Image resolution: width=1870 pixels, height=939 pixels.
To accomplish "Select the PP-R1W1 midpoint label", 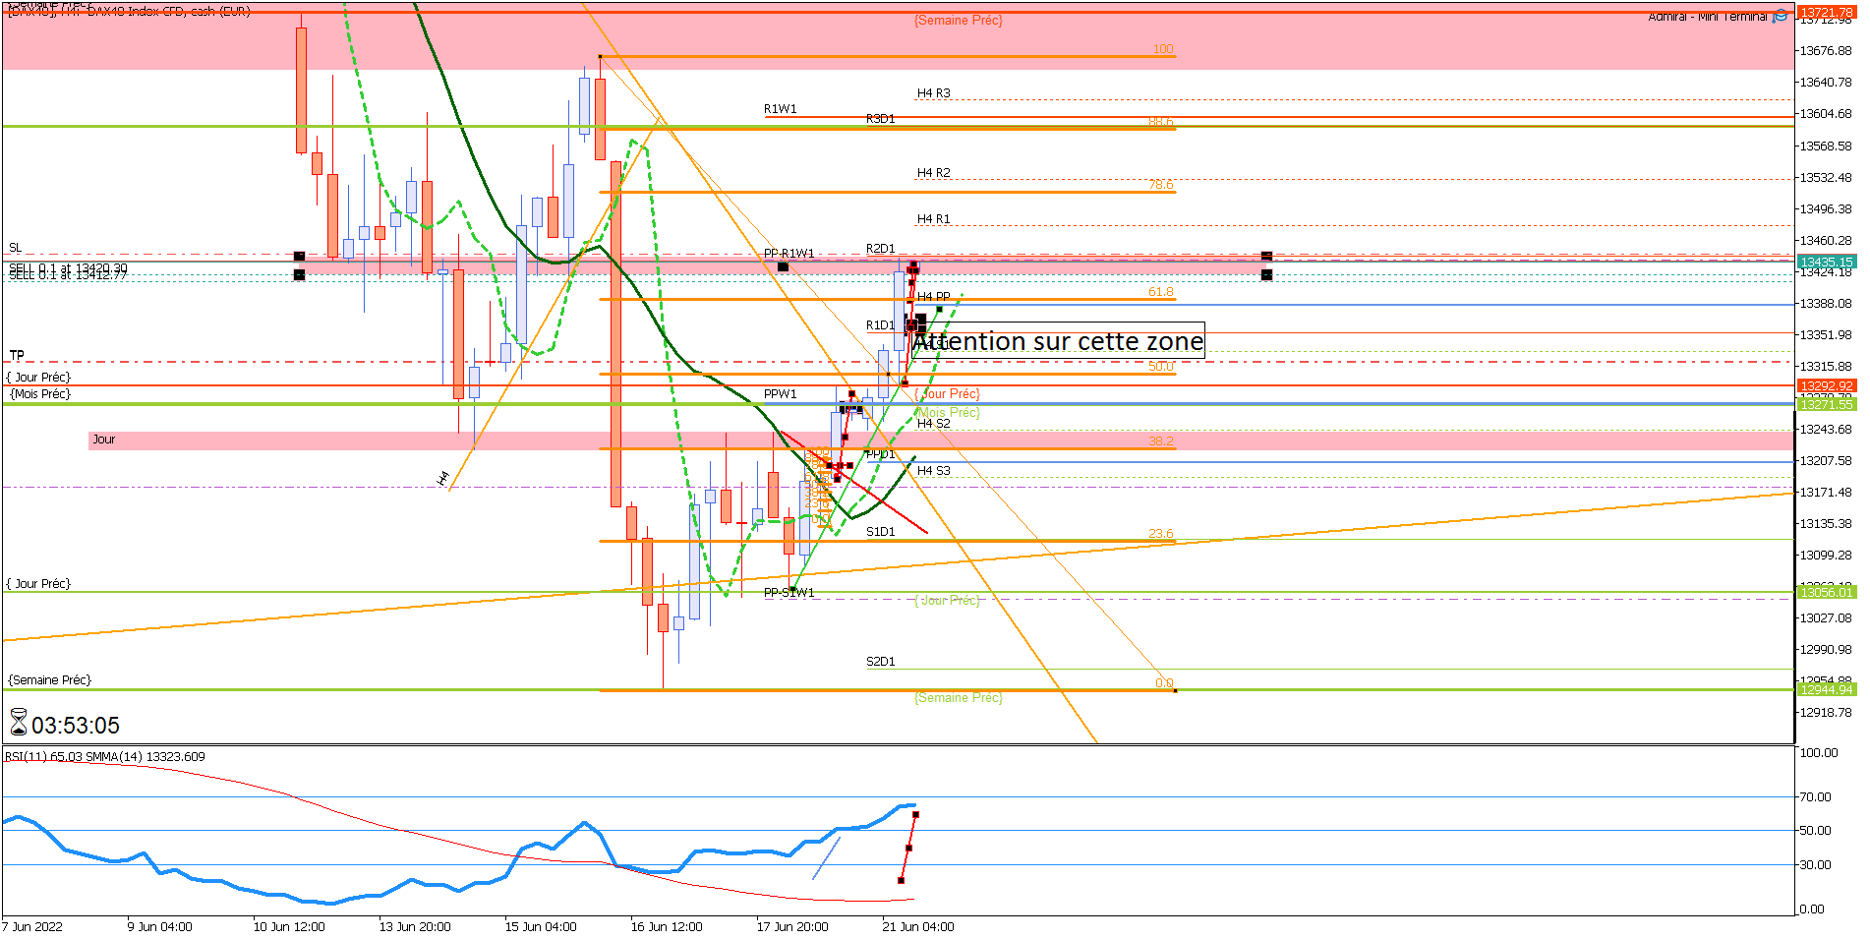I will coord(789,254).
